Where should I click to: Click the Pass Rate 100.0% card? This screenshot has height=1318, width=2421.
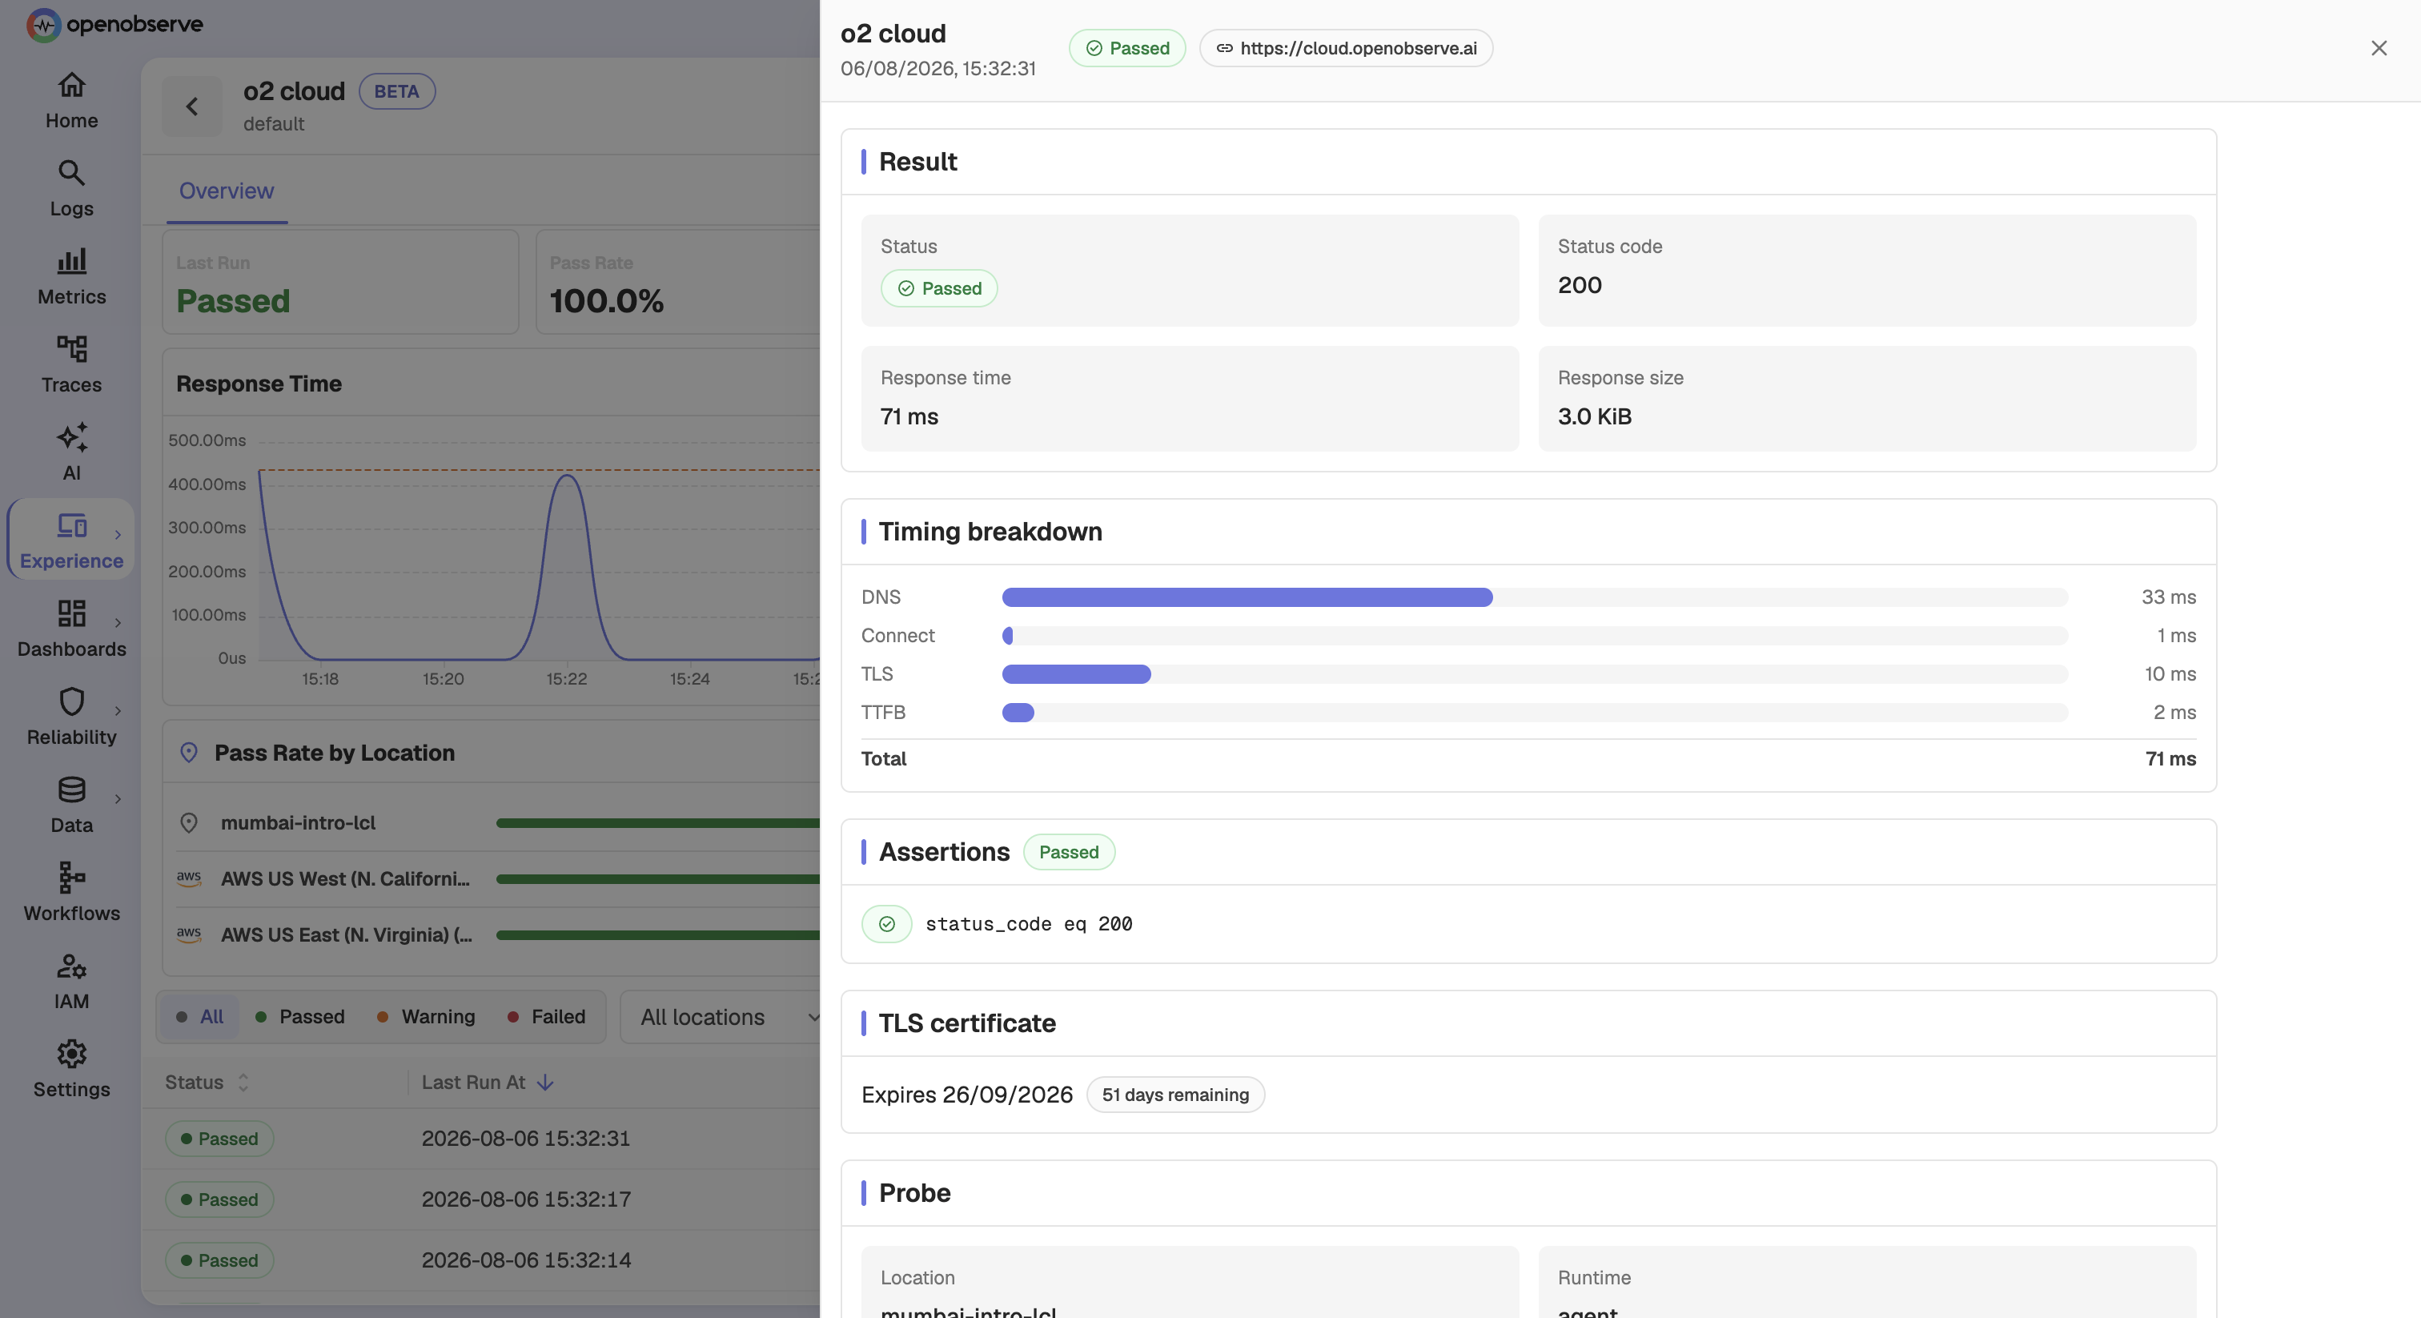677,282
